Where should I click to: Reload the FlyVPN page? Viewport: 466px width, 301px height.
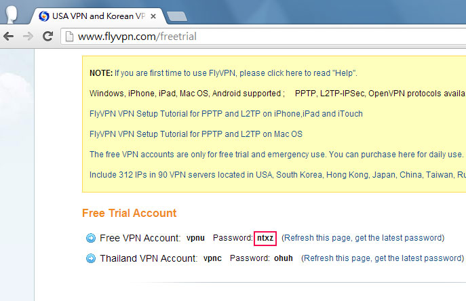pyautogui.click(x=48, y=36)
